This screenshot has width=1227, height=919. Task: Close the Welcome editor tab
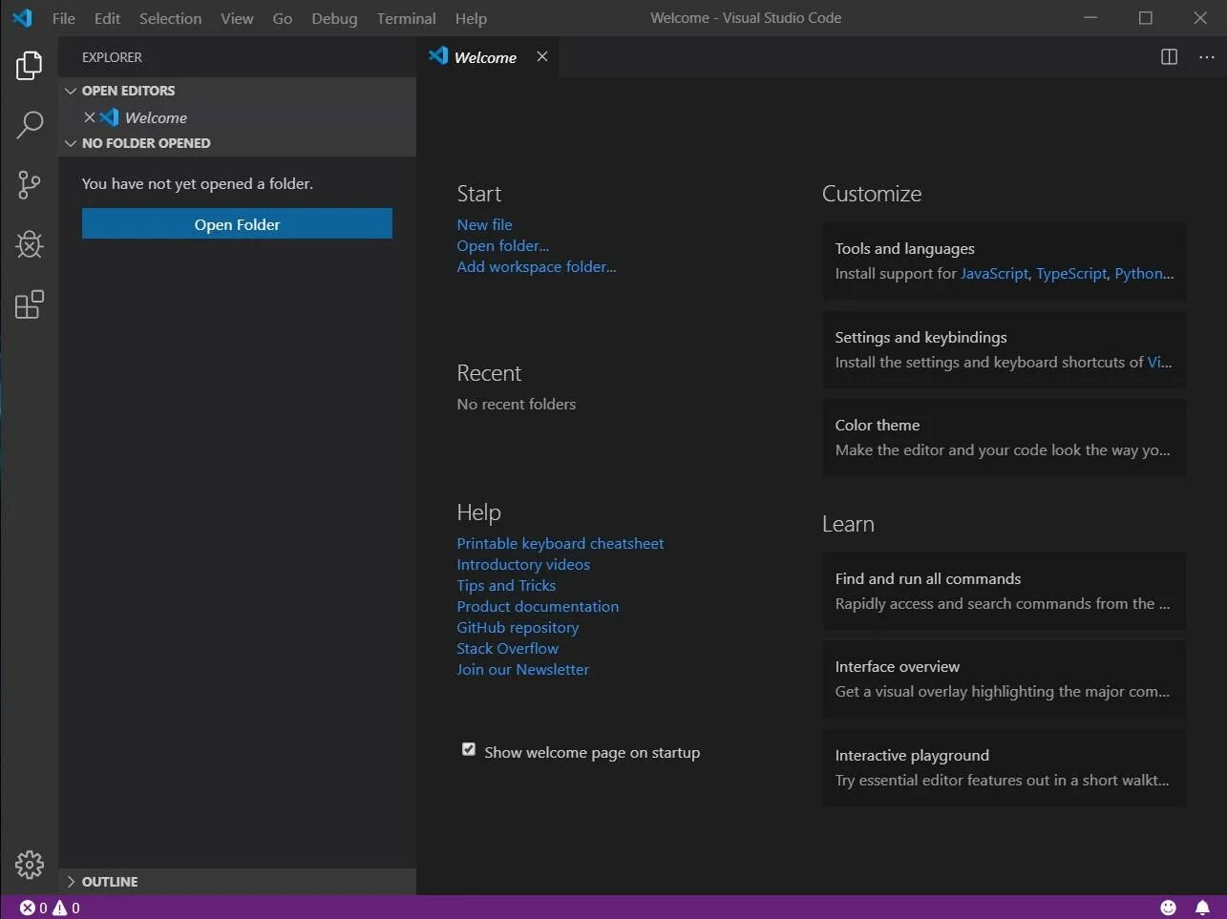[542, 57]
